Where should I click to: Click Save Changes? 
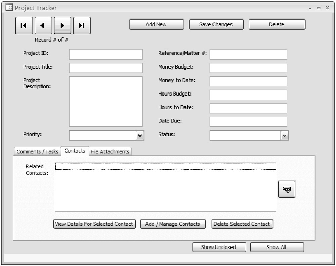(216, 24)
